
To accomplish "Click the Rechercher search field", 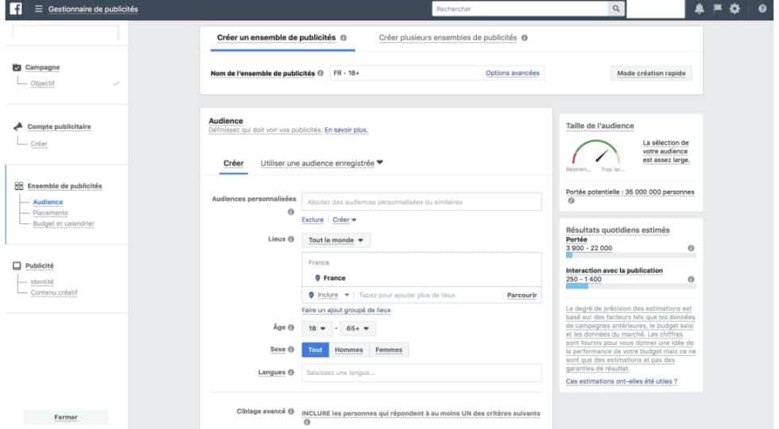I will [x=520, y=9].
